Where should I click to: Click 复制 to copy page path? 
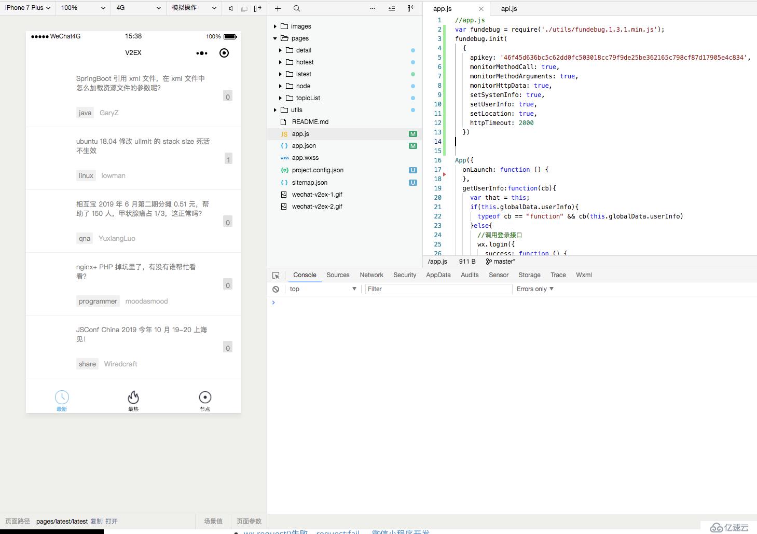point(97,522)
